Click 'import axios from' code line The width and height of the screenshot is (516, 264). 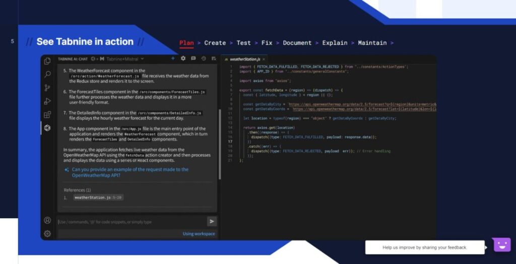pyautogui.click(x=265, y=81)
